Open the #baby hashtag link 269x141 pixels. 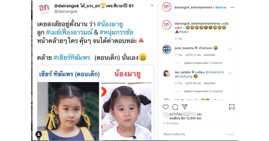[x=184, y=32]
